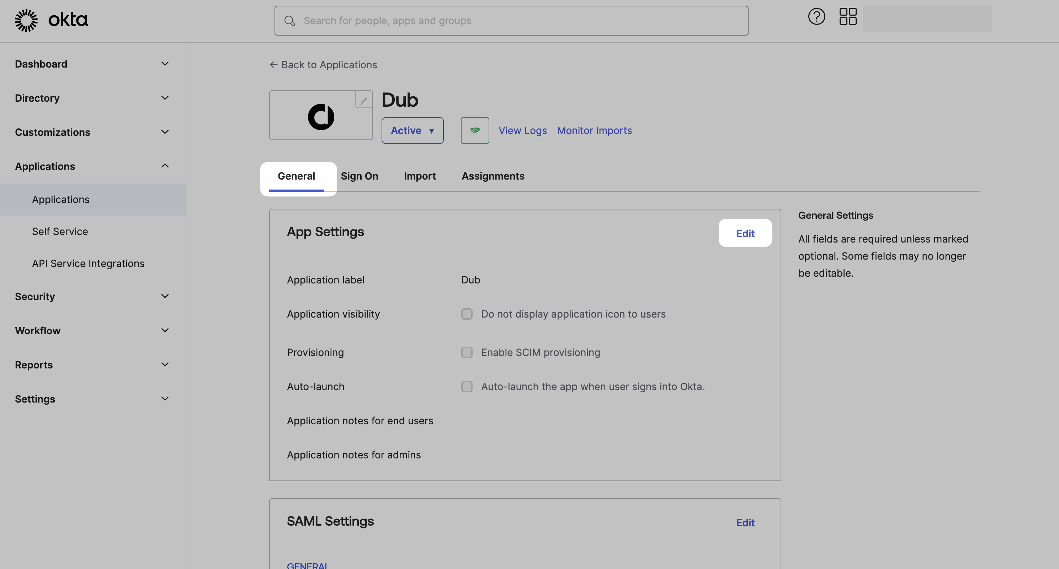This screenshot has width=1059, height=569.
Task: Open API Service Integrations in sidebar
Action: (92, 264)
